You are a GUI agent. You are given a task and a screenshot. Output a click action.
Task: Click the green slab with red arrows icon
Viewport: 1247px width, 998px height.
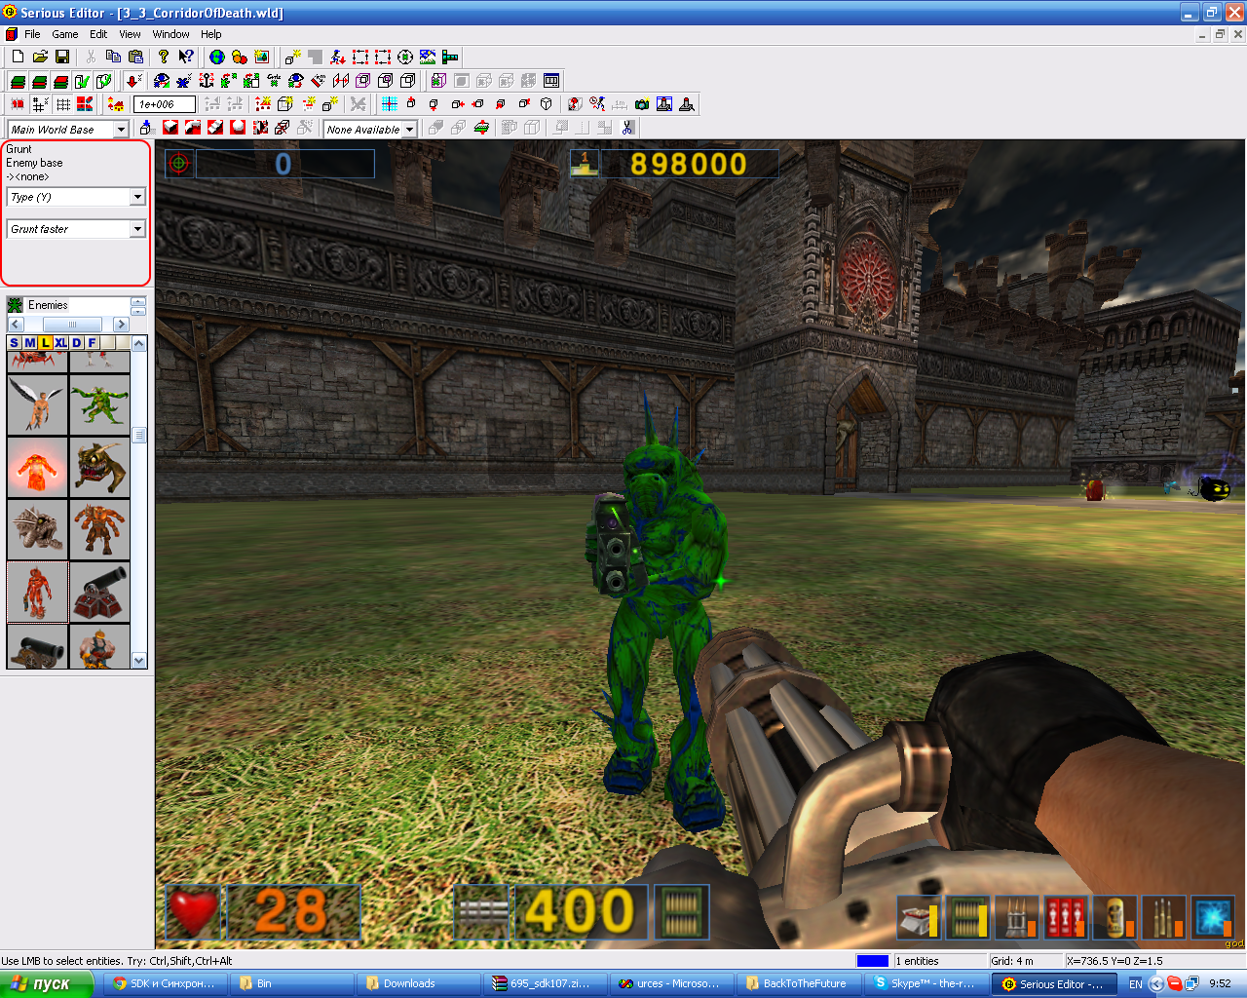[482, 127]
